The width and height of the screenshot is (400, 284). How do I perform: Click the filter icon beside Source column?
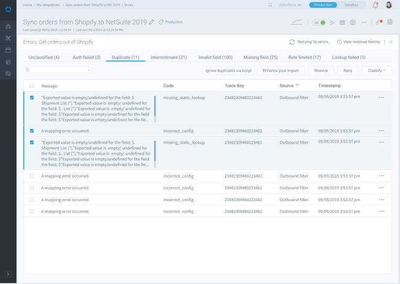point(297,85)
